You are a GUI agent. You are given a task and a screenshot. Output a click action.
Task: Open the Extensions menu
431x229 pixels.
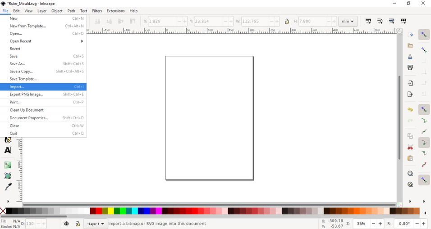click(x=115, y=11)
